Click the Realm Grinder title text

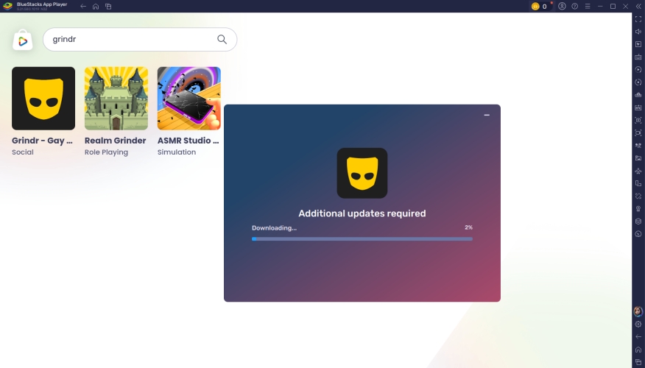(115, 141)
